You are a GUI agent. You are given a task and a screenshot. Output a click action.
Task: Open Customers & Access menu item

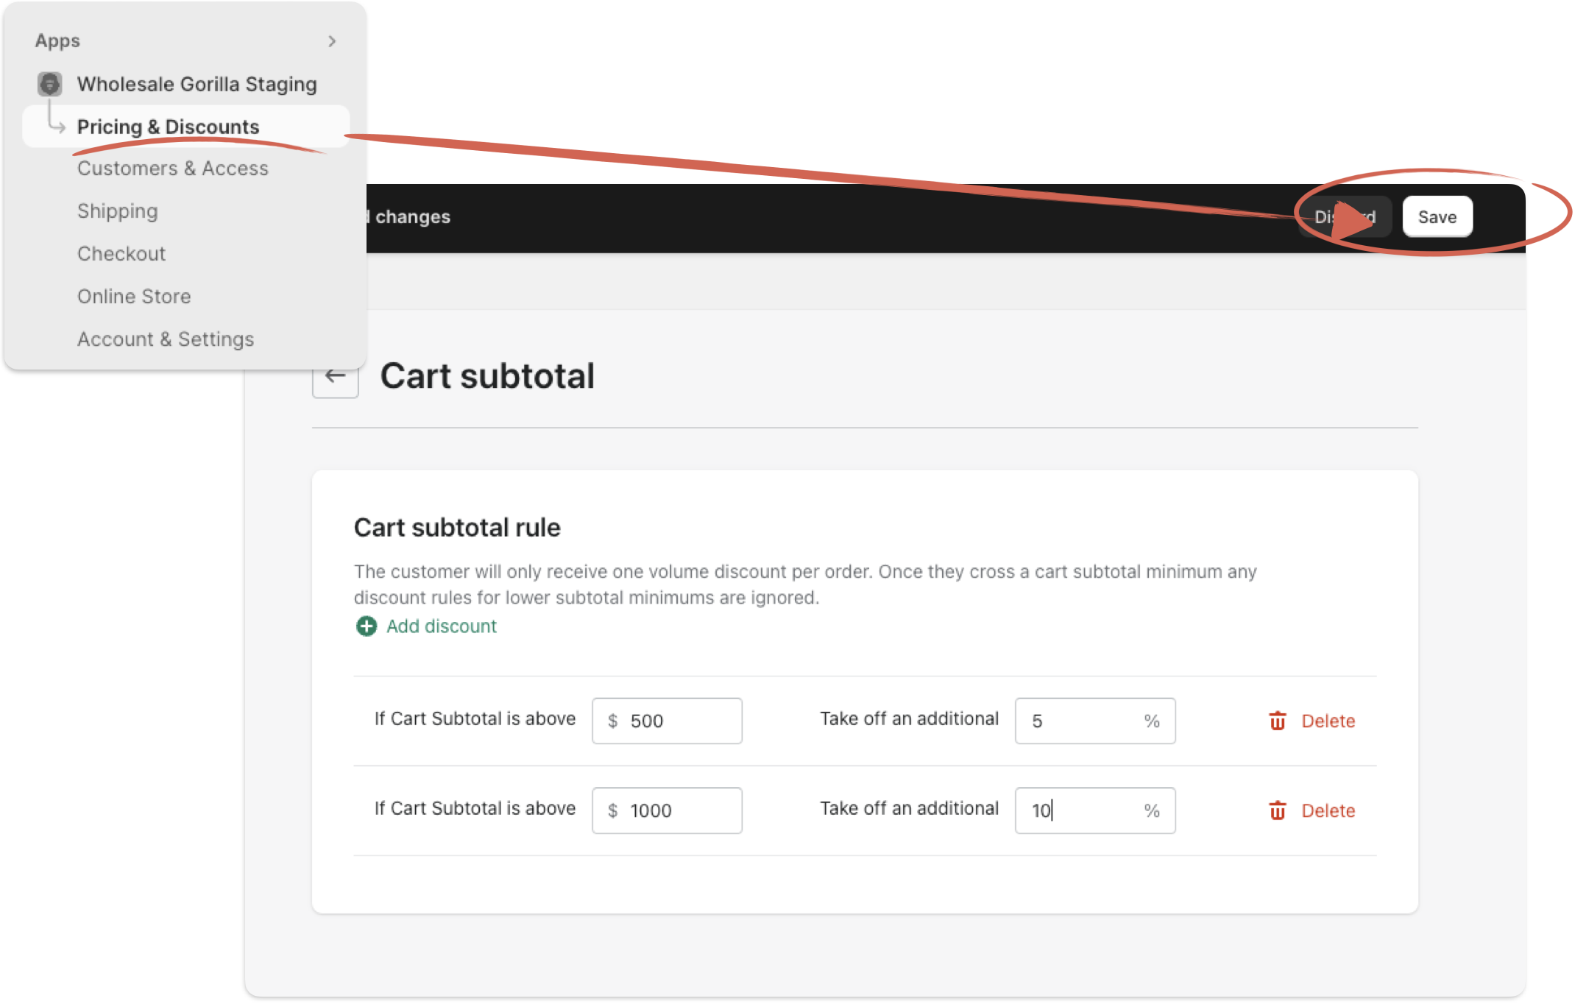[173, 169]
